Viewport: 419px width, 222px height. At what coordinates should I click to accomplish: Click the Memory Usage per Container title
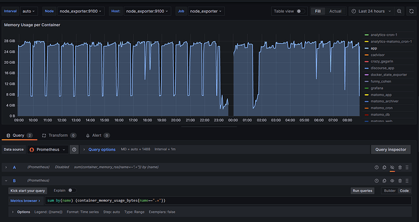32,25
